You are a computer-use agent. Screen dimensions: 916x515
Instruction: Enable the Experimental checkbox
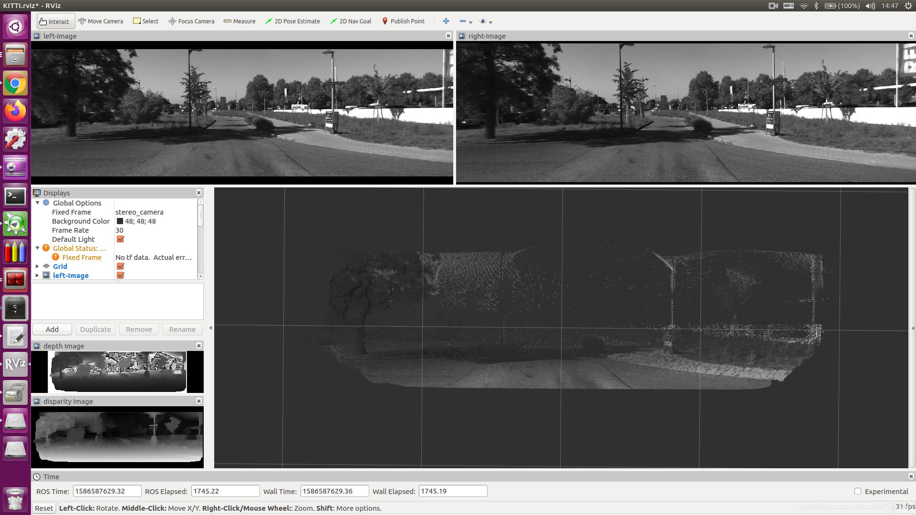pos(857,491)
